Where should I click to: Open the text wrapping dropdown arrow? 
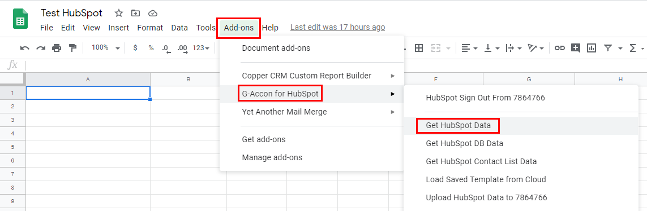[520, 49]
